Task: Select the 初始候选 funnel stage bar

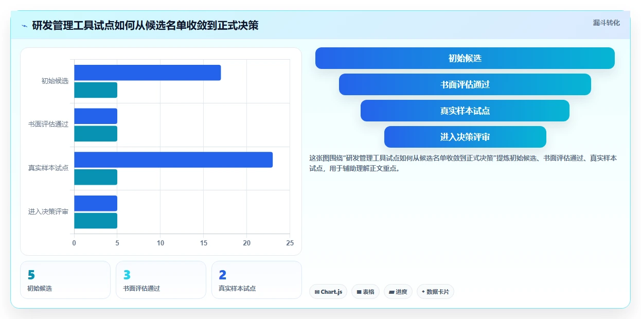Action: click(465, 58)
